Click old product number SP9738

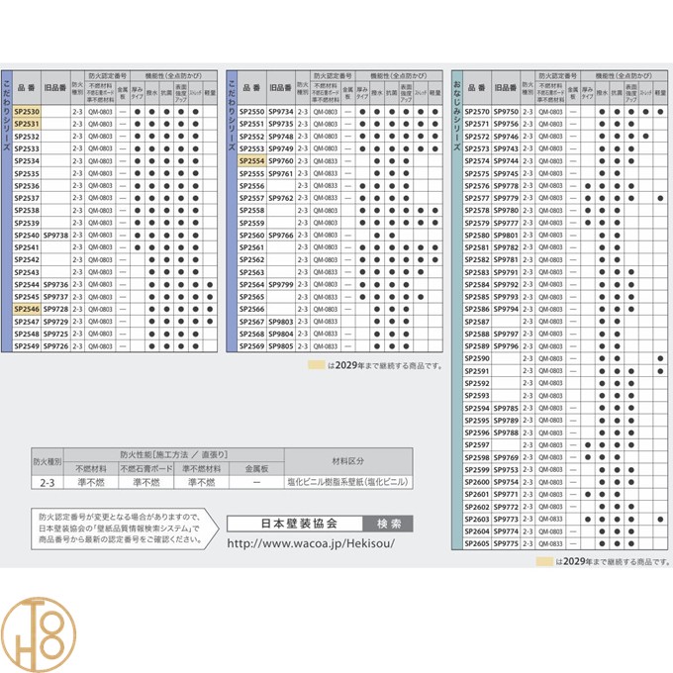pyautogui.click(x=56, y=236)
